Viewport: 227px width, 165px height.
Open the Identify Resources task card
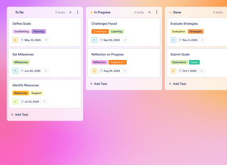click(45, 94)
